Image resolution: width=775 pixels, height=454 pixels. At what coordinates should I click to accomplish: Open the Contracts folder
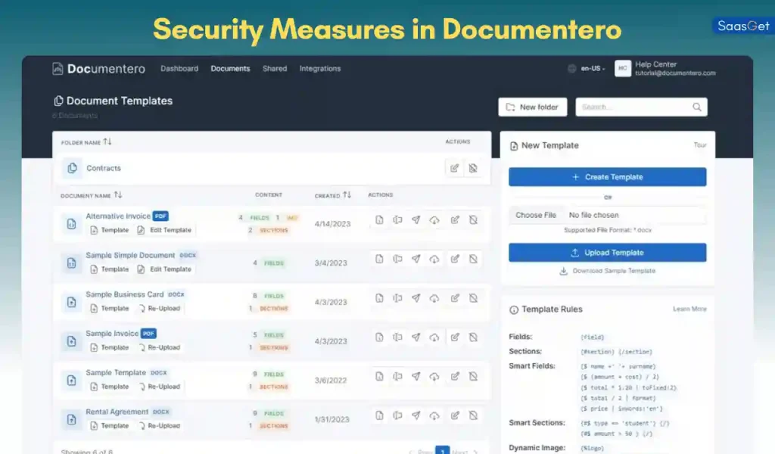coord(103,169)
